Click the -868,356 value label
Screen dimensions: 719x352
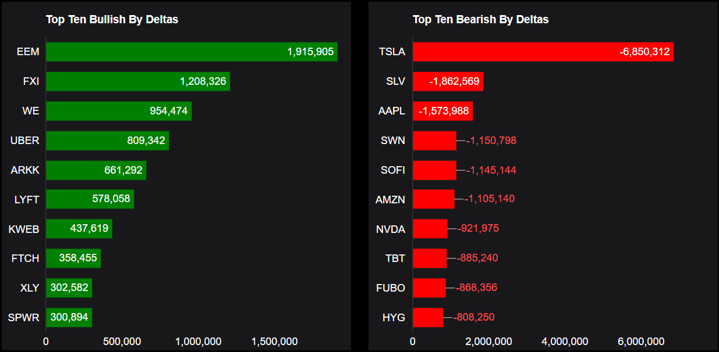coord(477,288)
